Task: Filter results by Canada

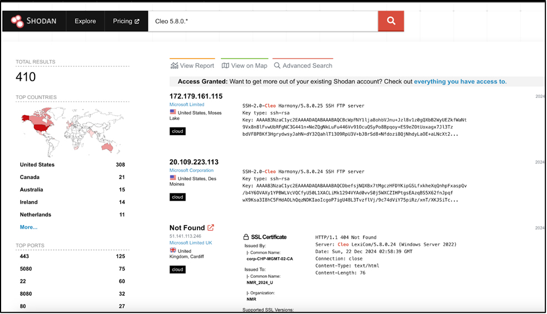Action: [x=72, y=177]
